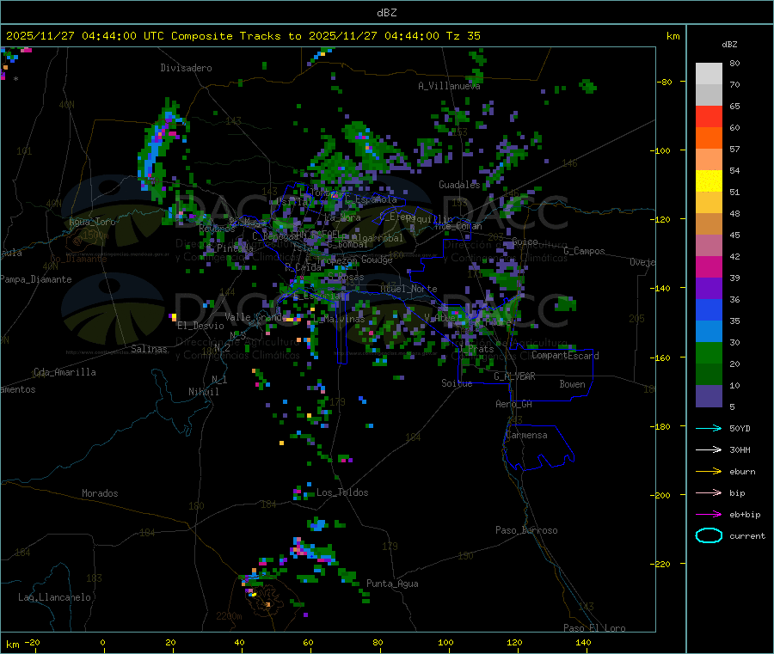Click the 'dBZ' heading above the color scale
The image size is (774, 654).
click(729, 45)
